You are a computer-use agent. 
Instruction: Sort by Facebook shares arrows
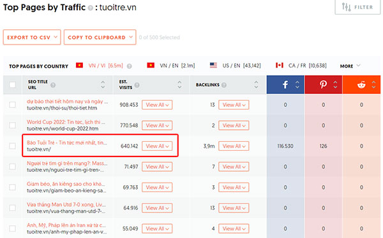pyautogui.click(x=297, y=85)
